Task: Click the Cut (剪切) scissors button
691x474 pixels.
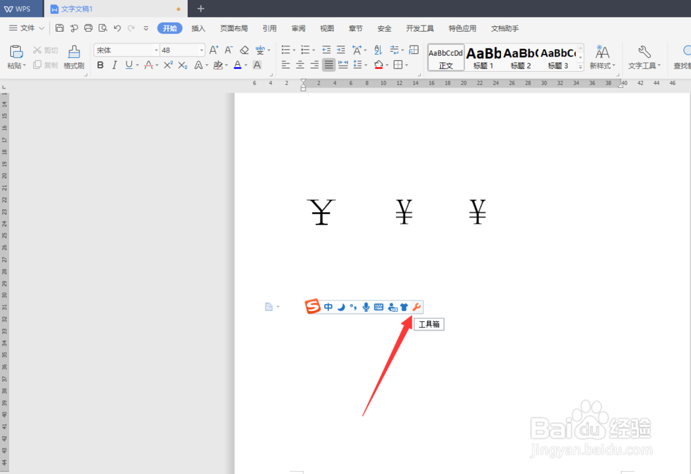Action: pyautogui.click(x=46, y=50)
